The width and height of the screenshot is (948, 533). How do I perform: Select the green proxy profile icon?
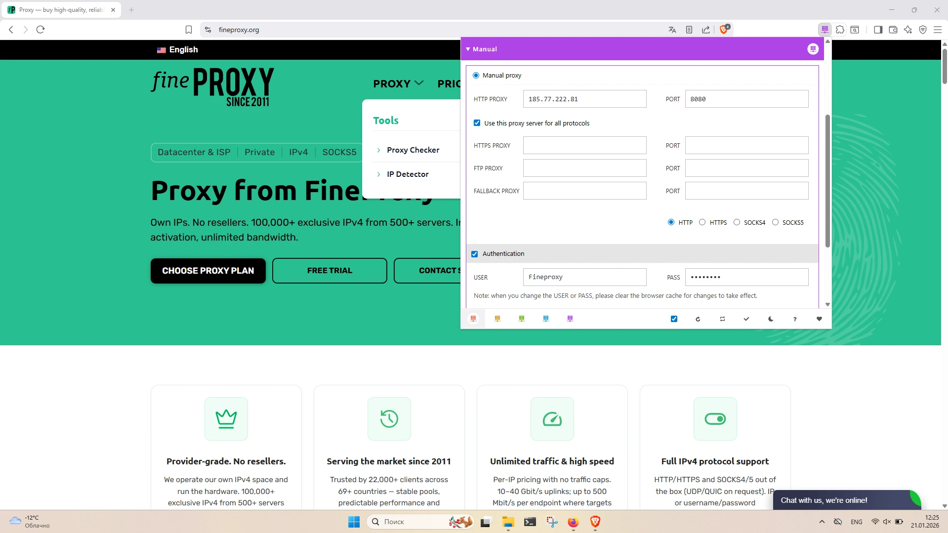522,319
